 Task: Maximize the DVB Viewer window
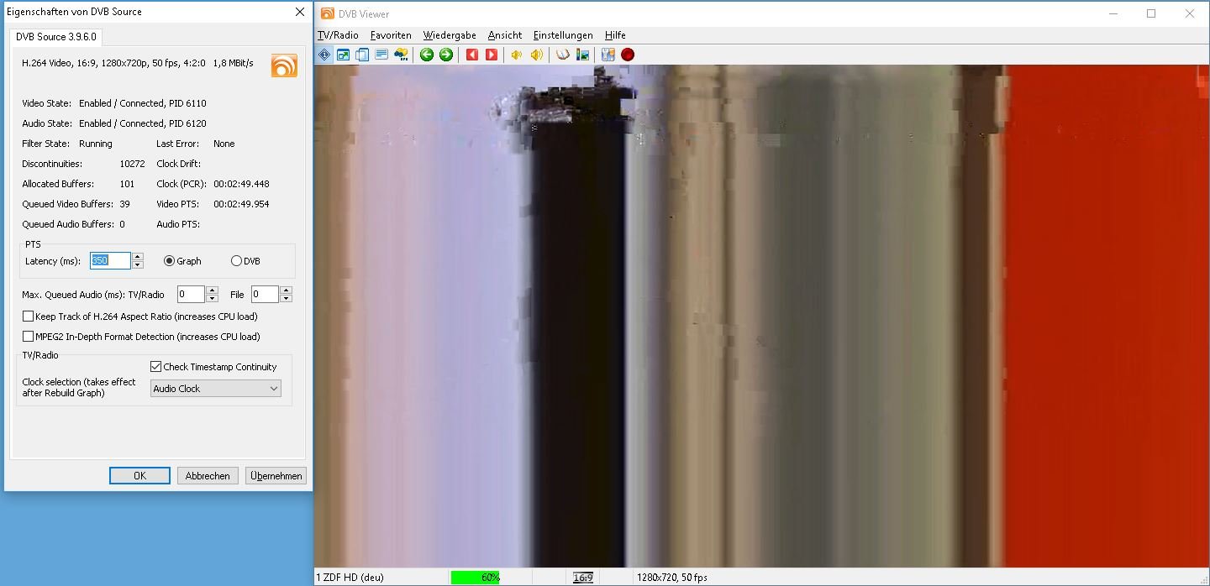pyautogui.click(x=1151, y=13)
